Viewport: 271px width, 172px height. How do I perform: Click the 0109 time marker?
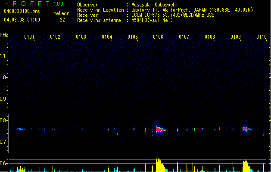pos(236,37)
